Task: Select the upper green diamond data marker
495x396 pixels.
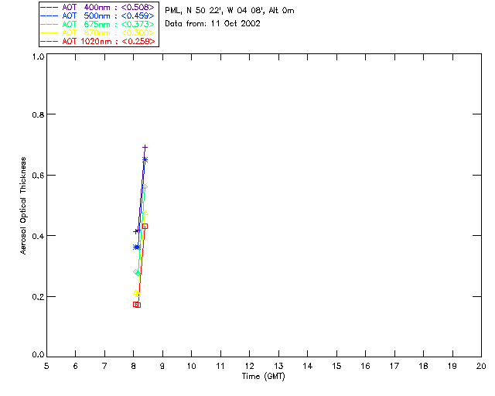Action: click(145, 187)
